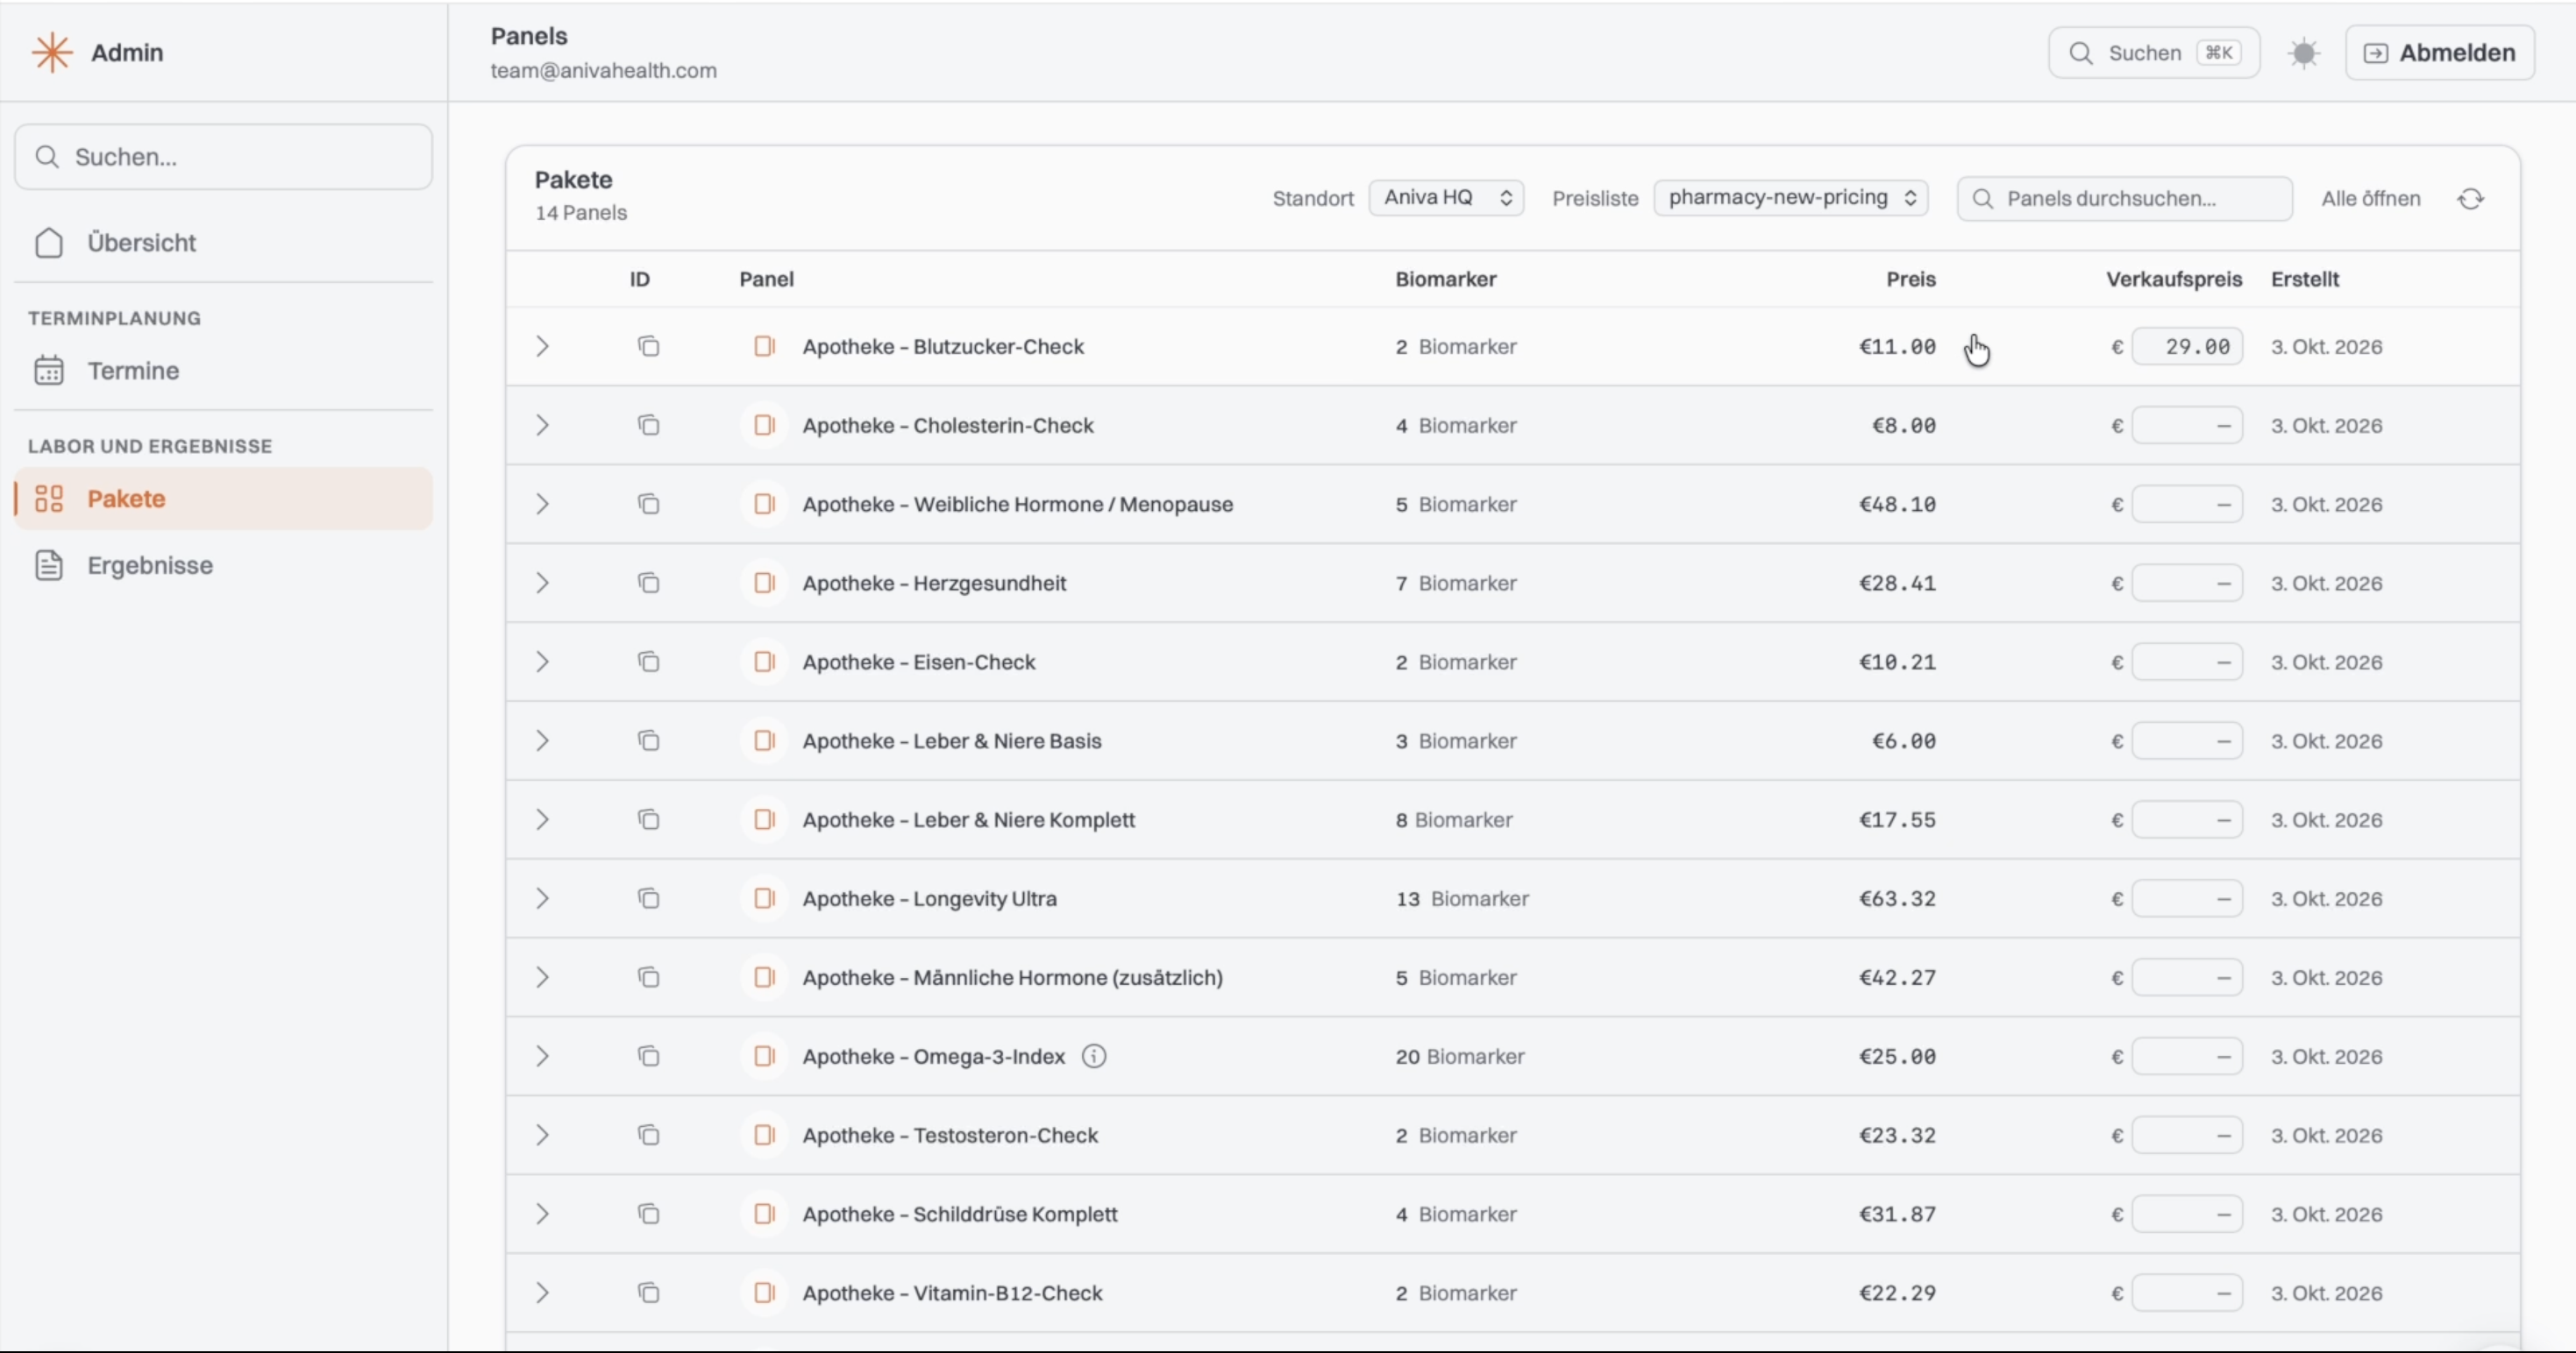Open the Preisliste pharmacy-new-pricing dropdown
Image resolution: width=2576 pixels, height=1353 pixels.
click(x=1790, y=198)
